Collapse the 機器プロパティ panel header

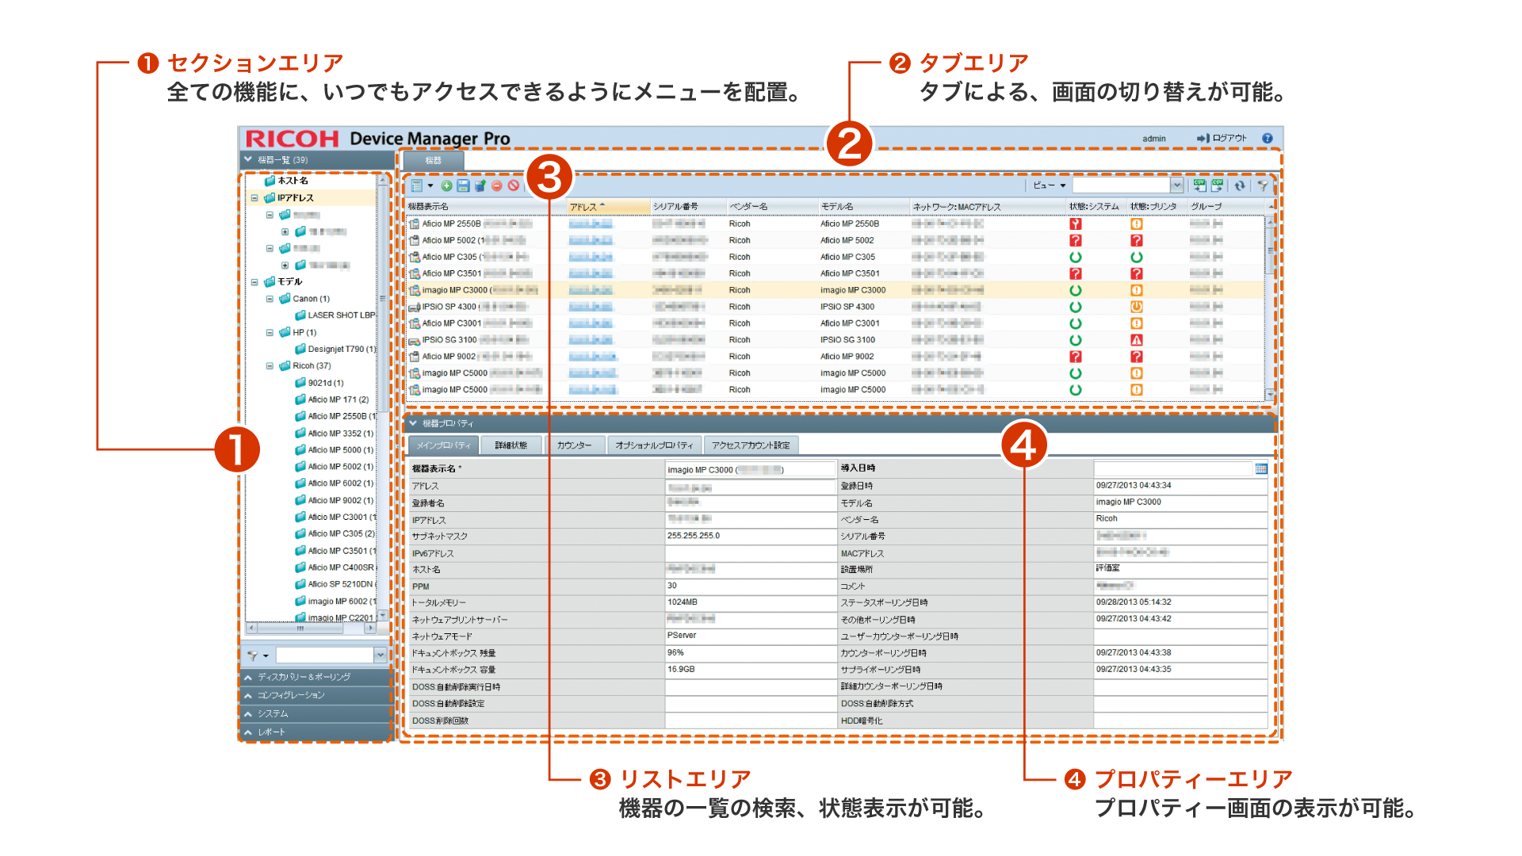tap(415, 422)
